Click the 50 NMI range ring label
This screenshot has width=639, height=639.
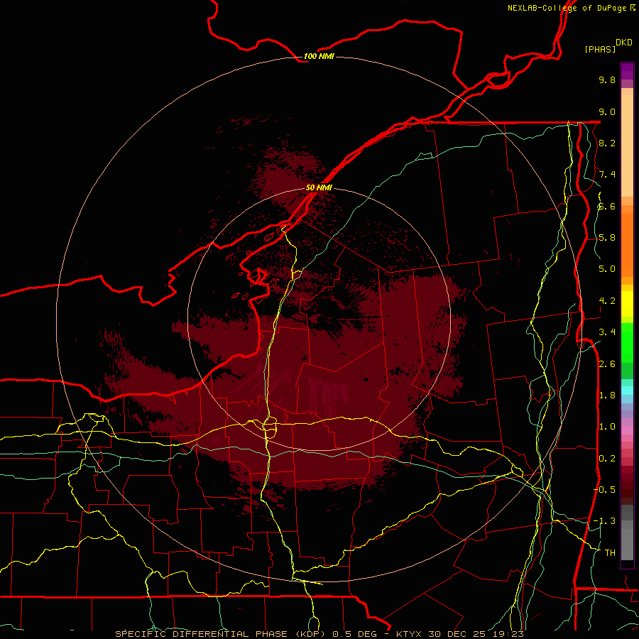319,187
